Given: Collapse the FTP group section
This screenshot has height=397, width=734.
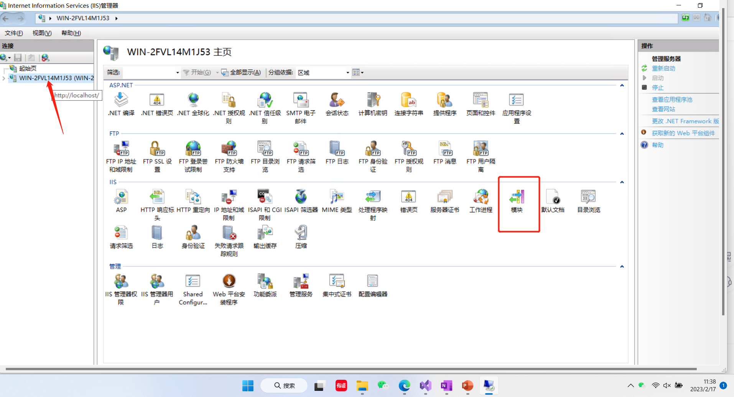Looking at the screenshot, I should [x=622, y=134].
